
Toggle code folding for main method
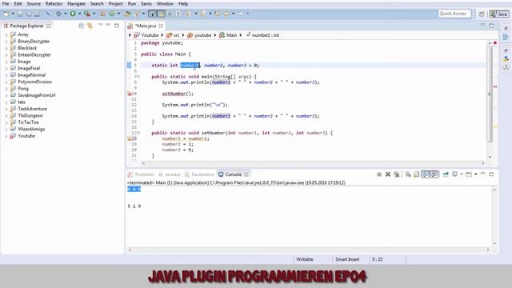138,77
